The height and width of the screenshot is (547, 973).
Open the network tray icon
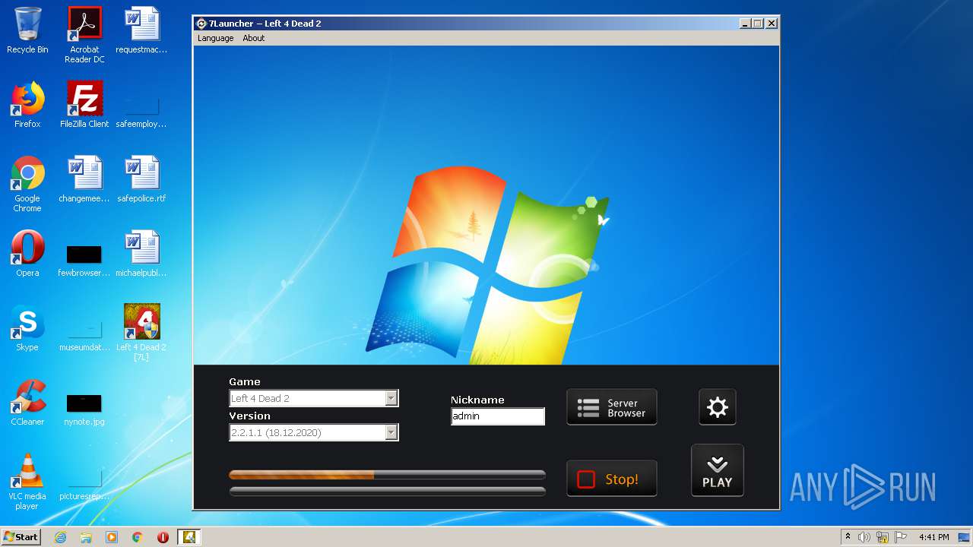point(883,537)
